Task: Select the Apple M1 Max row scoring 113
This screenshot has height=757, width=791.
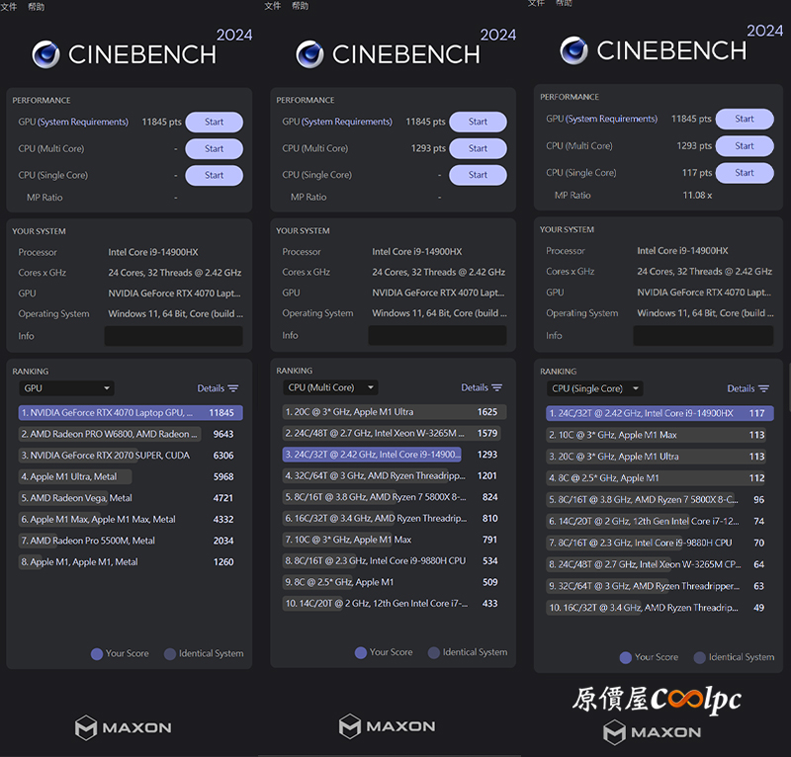Action: pos(659,435)
